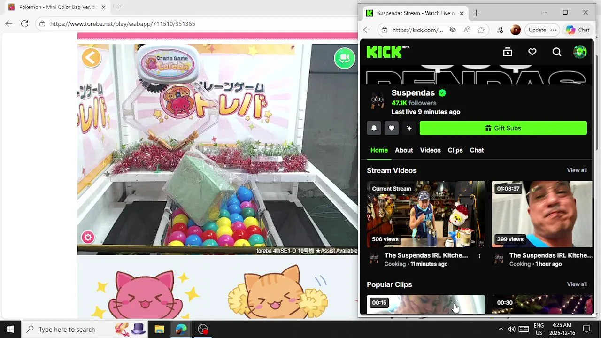Switch to the Videos tab
Screen dimensions: 601x338
point(430,150)
